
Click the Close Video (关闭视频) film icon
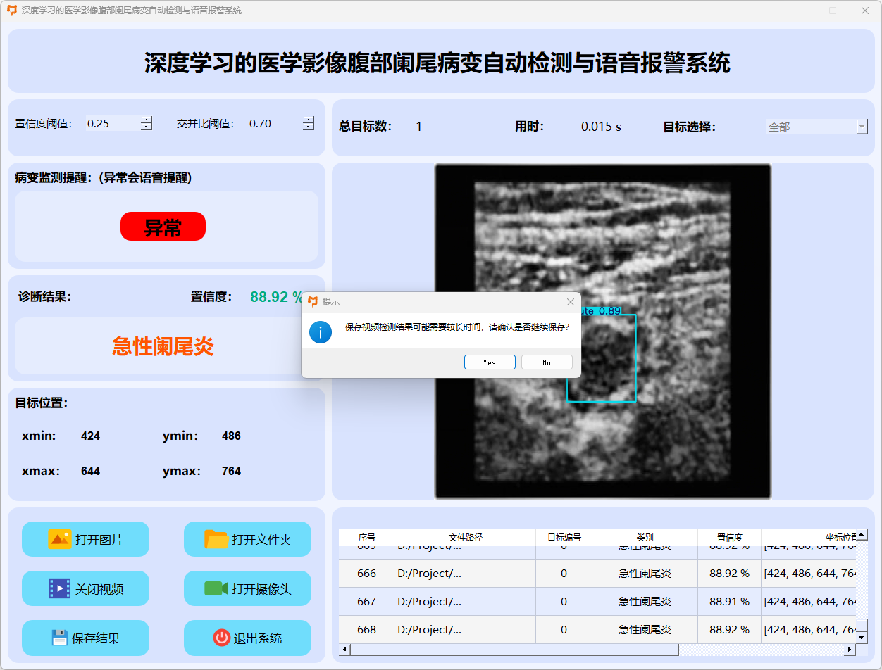click(x=60, y=588)
